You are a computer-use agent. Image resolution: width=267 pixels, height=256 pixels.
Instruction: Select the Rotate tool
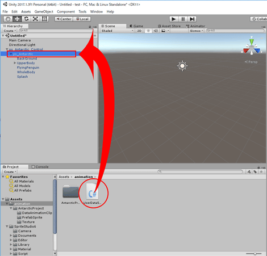26,19
